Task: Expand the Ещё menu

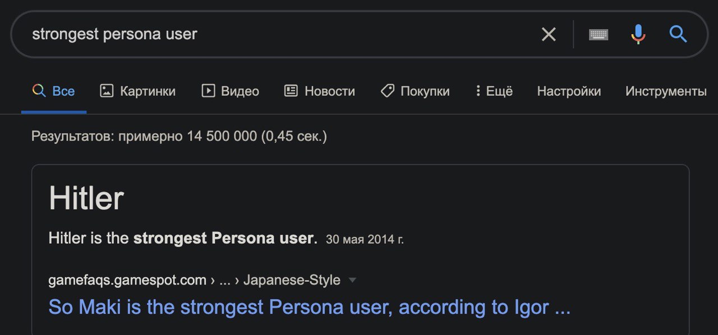Action: pos(494,91)
